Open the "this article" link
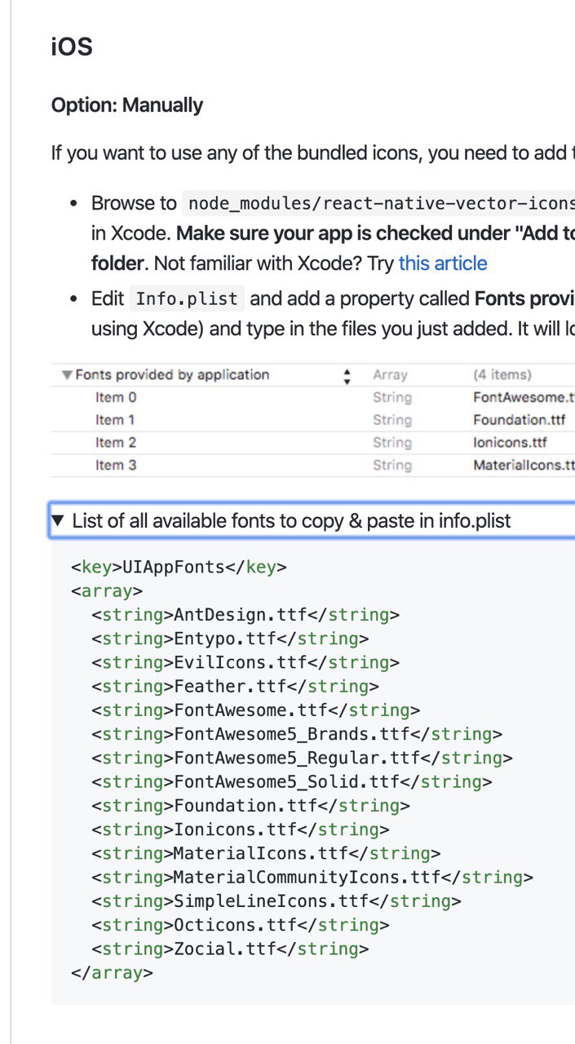The image size is (575, 1044). pyautogui.click(x=443, y=263)
